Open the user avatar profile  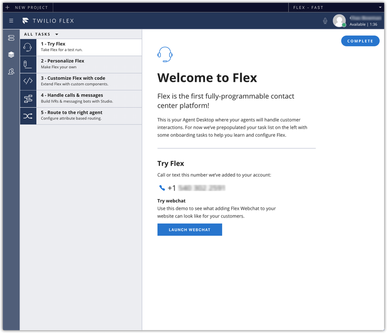[339, 21]
